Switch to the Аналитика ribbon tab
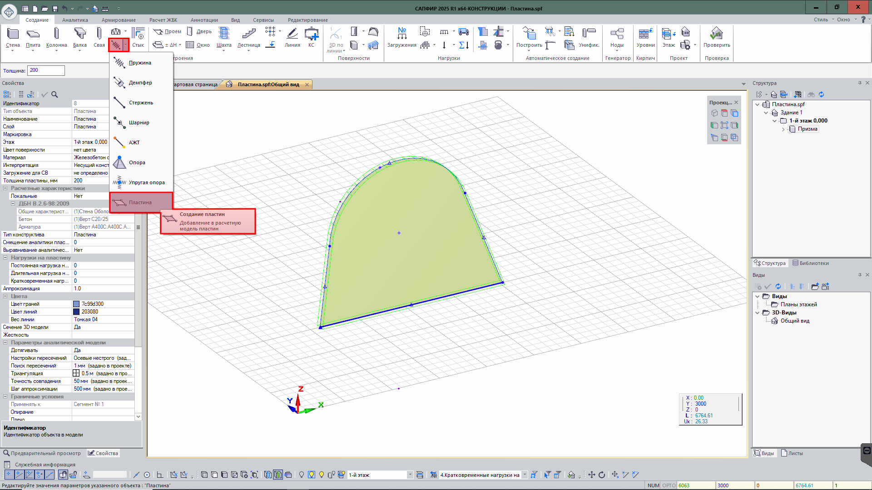 (75, 20)
